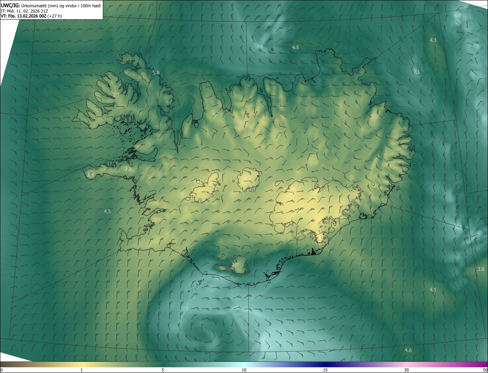This screenshot has width=488, height=373.
Task: Select the 7.9 value south of Iceland
Action: tap(185, 308)
